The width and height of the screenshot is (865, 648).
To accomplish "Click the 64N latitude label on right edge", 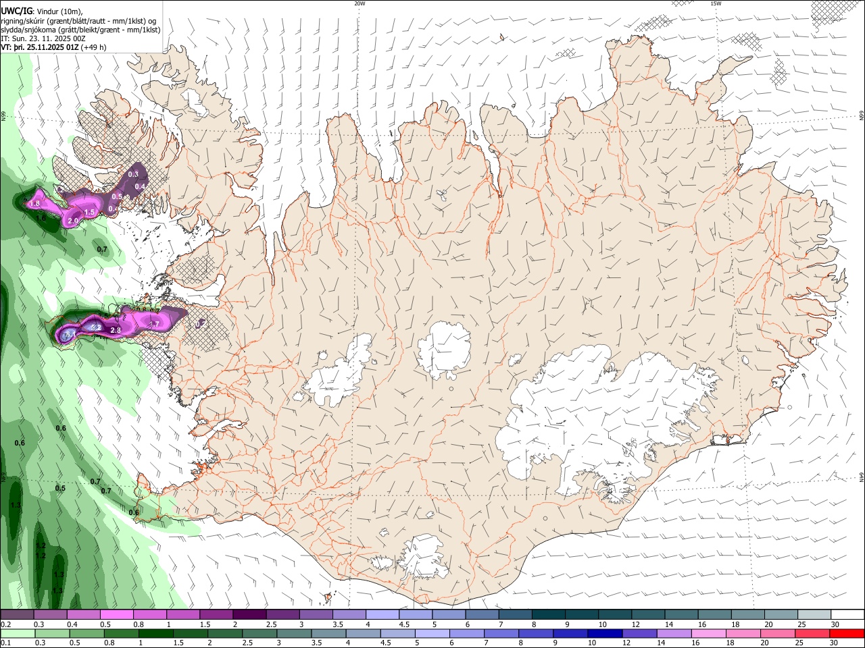I will click(x=862, y=477).
